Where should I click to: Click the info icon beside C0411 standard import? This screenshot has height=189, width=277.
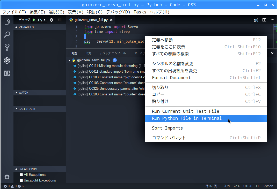[x=75, y=71]
